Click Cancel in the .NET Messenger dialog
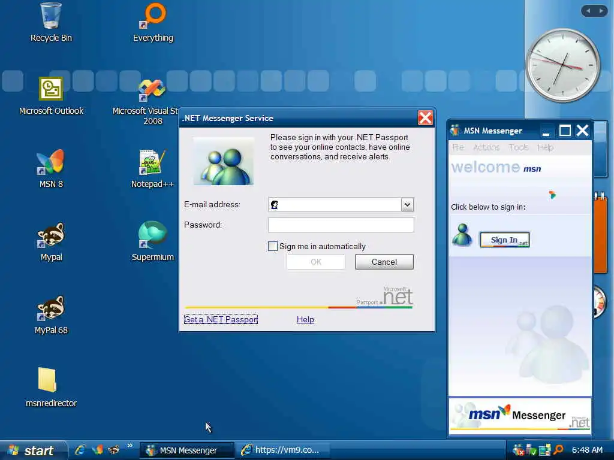 pyautogui.click(x=384, y=262)
